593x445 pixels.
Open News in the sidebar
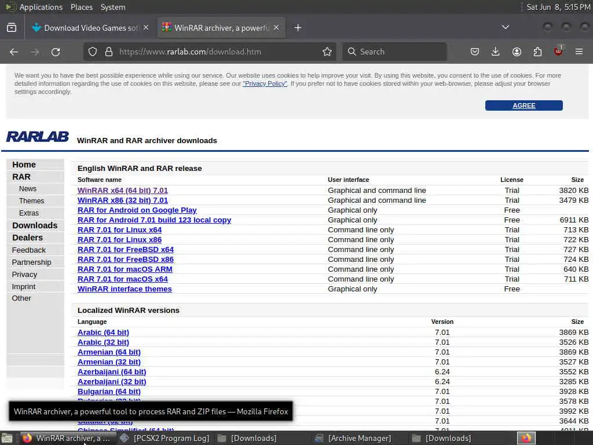28,189
